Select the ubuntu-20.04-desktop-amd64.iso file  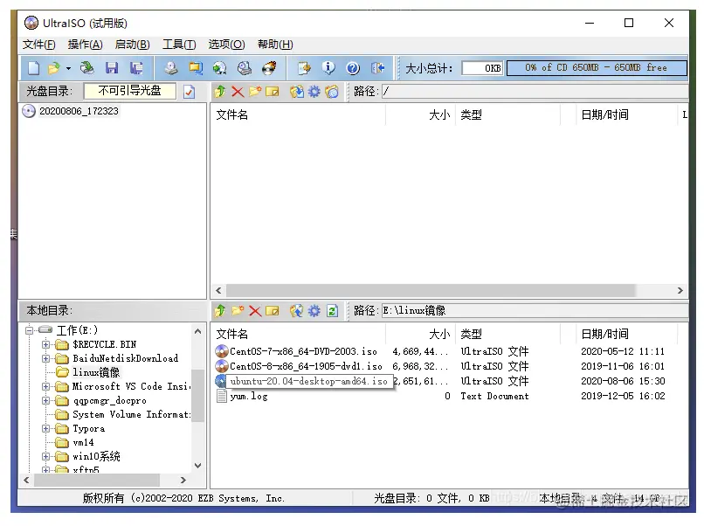pyautogui.click(x=308, y=381)
